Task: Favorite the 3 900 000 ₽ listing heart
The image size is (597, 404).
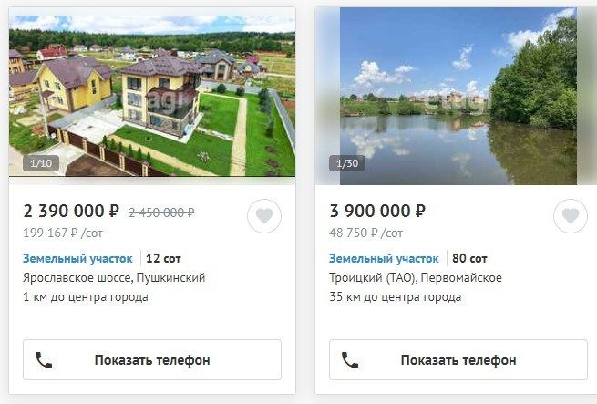Action: (571, 216)
